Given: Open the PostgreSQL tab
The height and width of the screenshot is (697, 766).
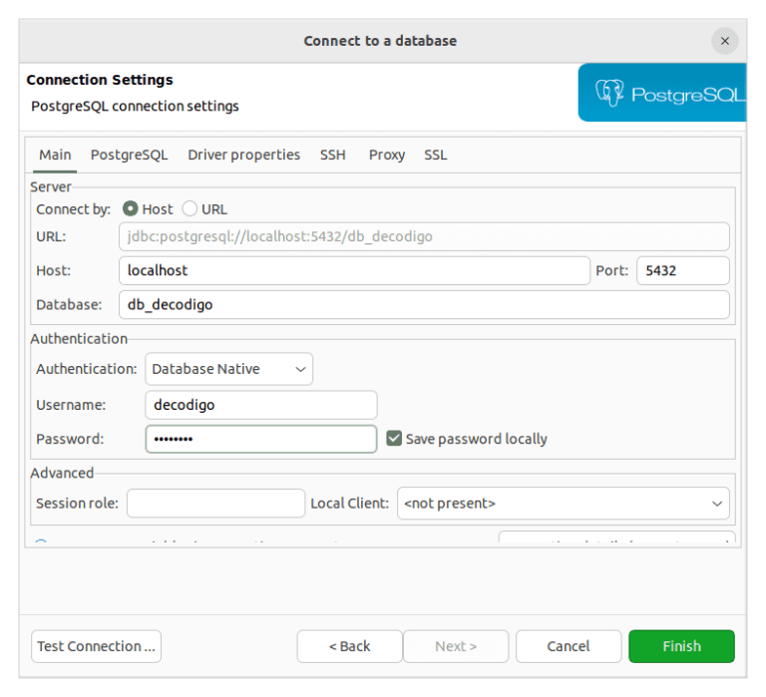Looking at the screenshot, I should pyautogui.click(x=129, y=156).
